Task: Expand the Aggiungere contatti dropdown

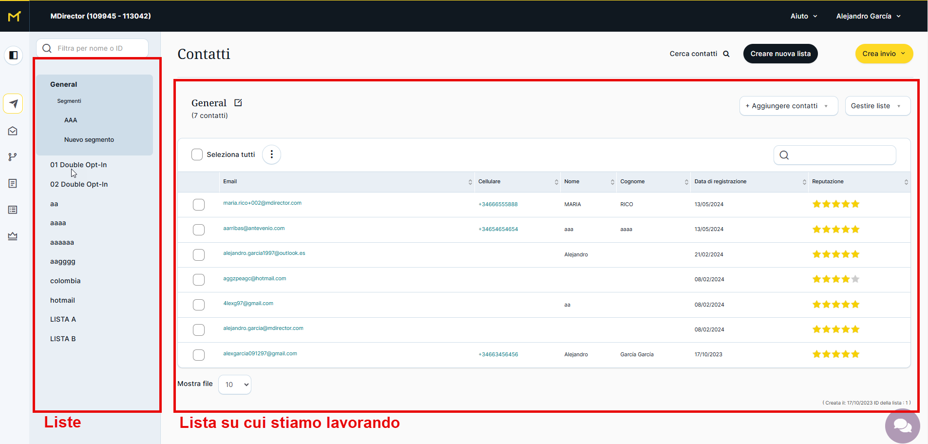Action: pos(788,106)
